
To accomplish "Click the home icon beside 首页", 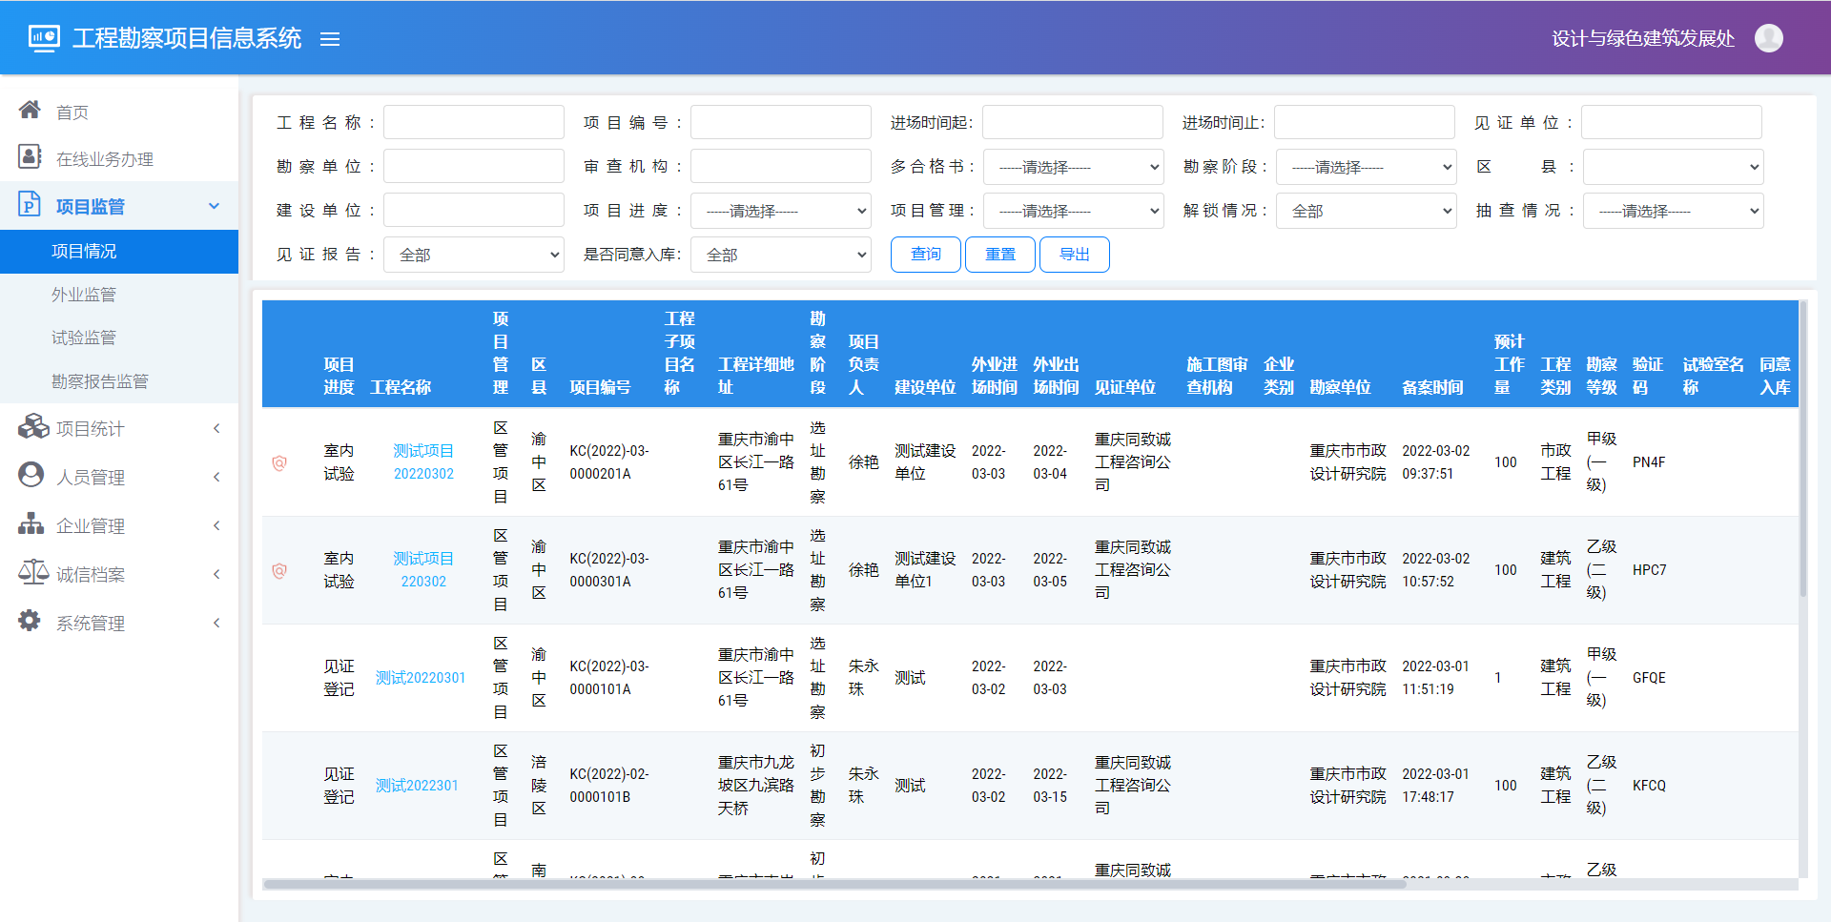I will (x=31, y=111).
